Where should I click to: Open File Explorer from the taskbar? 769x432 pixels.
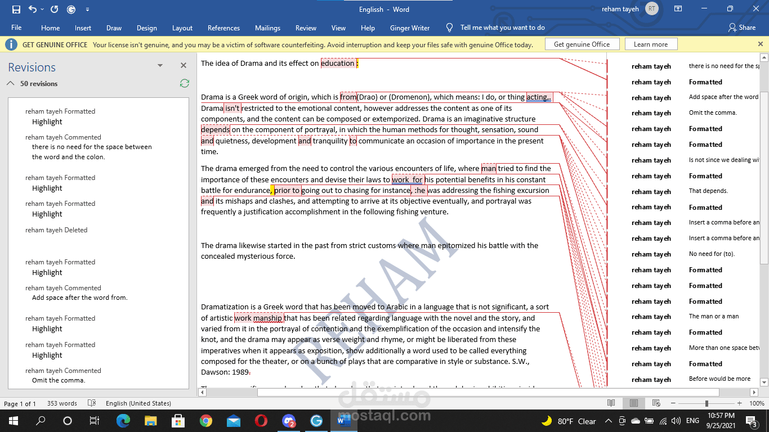tap(151, 421)
